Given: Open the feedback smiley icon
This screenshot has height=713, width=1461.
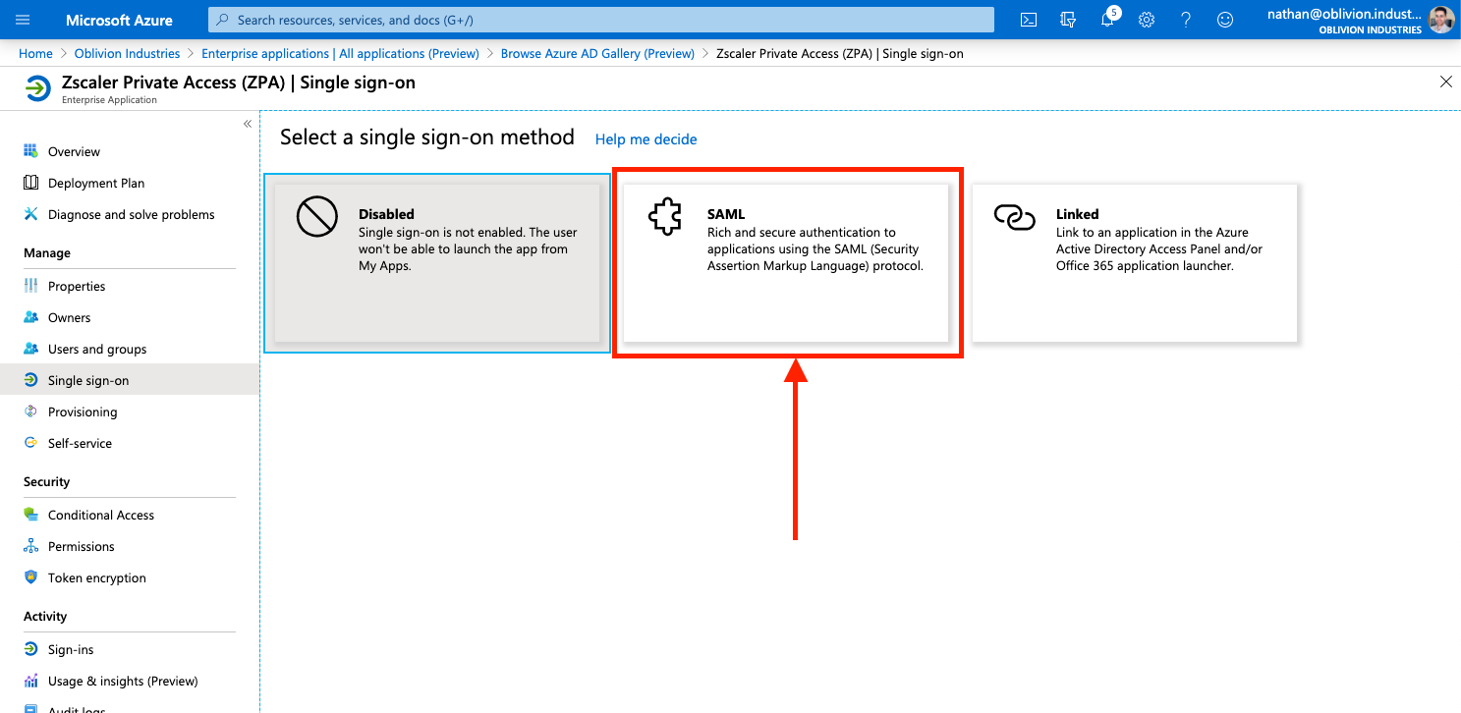Looking at the screenshot, I should click(1224, 20).
